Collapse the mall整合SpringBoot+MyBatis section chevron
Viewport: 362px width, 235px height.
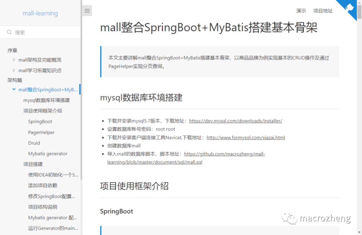(x=14, y=90)
